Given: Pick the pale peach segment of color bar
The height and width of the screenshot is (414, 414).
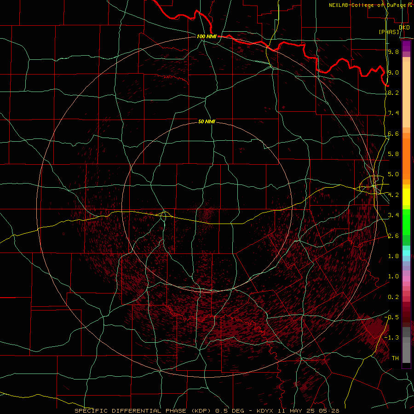Looking at the screenshot, I should (406, 95).
